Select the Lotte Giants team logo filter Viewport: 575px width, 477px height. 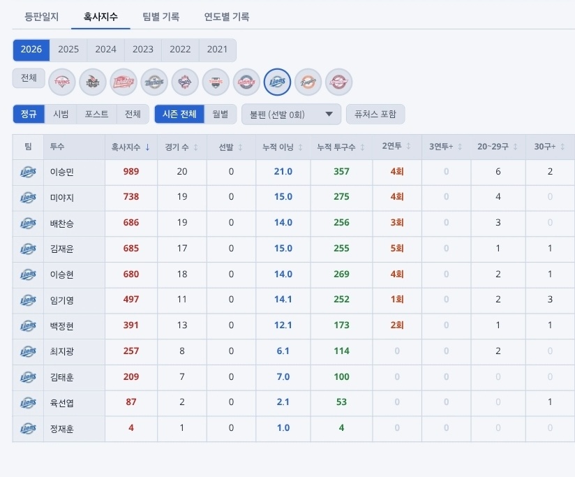click(246, 82)
